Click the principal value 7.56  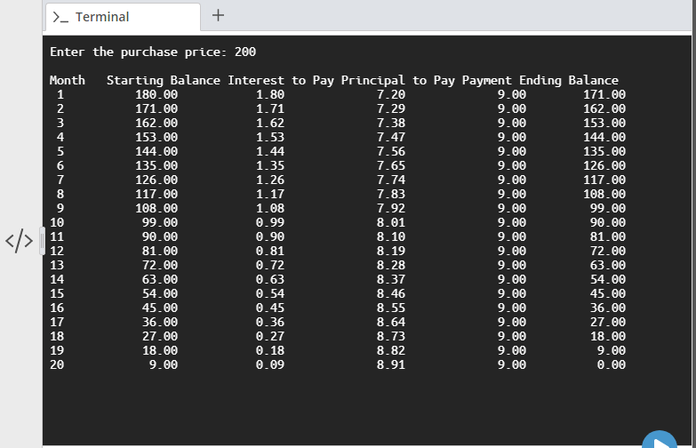390,151
